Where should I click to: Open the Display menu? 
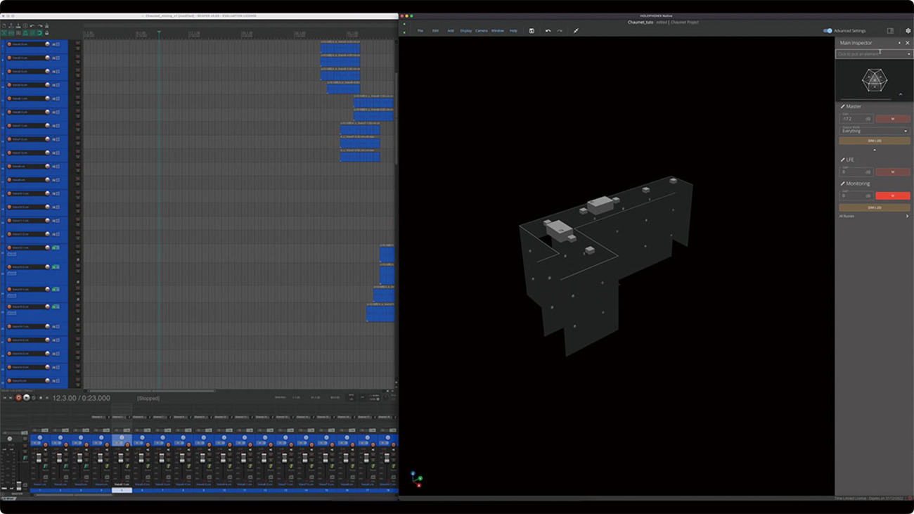coord(465,31)
